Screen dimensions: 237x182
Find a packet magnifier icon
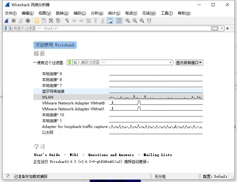click(67, 21)
